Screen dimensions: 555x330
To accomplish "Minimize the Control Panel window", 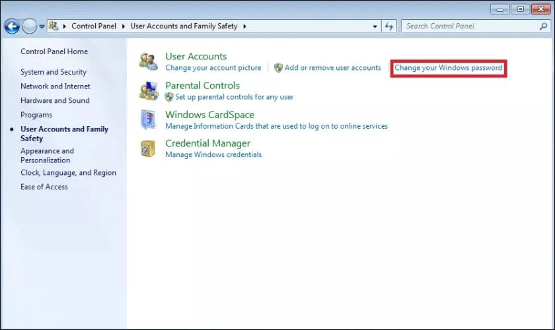I will coord(499,9).
